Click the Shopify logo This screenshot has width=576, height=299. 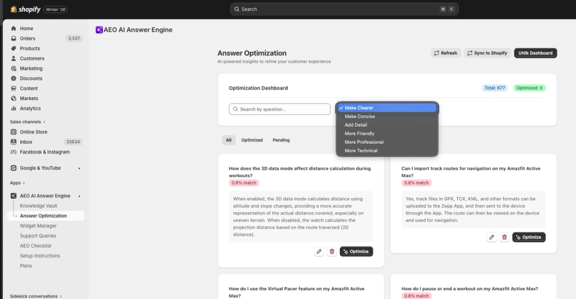[25, 9]
